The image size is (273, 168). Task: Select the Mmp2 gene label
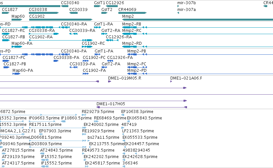point(128,16)
